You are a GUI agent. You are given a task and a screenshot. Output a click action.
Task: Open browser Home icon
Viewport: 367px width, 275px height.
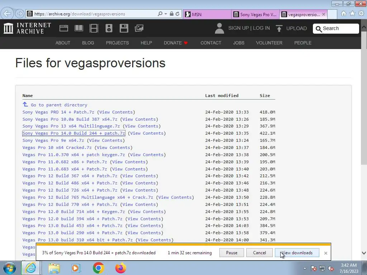[x=344, y=14]
